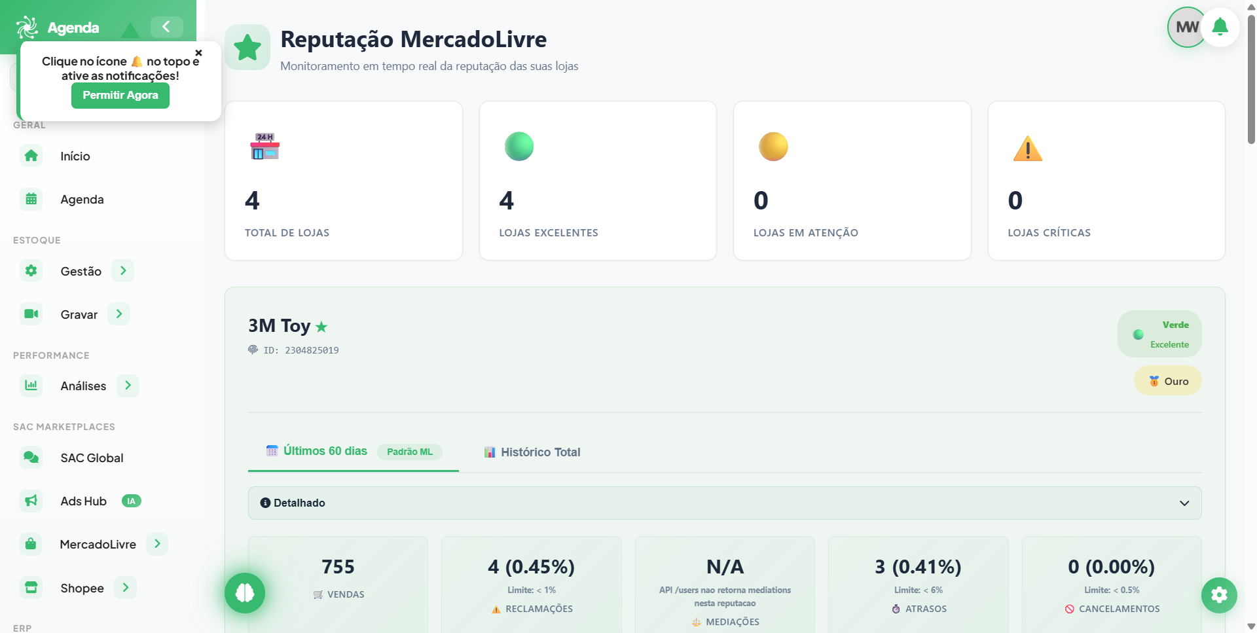Click the SAC Global chat icon
Screen dimensions: 1257x633
[x=31, y=458]
